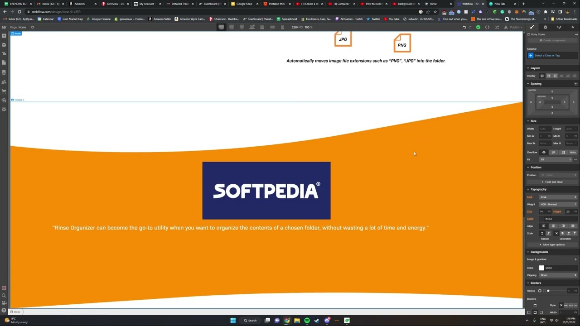
Task: Toggle italic text style
Action: point(548,233)
